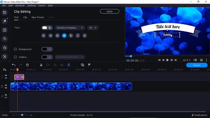
Task: Mute the audio track speaker
Action: [x=6, y=95]
